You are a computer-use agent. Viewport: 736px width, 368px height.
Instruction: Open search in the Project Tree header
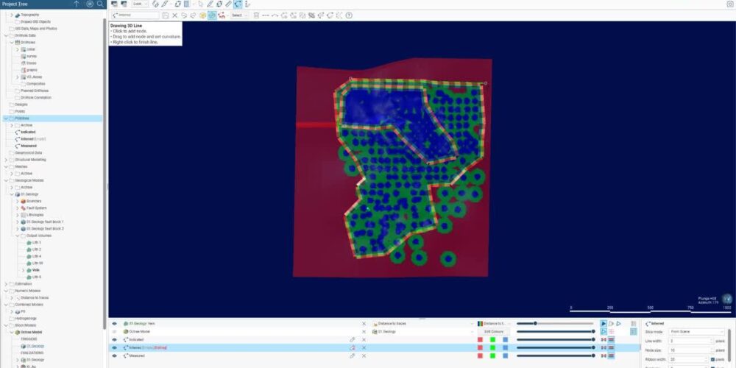click(99, 4)
